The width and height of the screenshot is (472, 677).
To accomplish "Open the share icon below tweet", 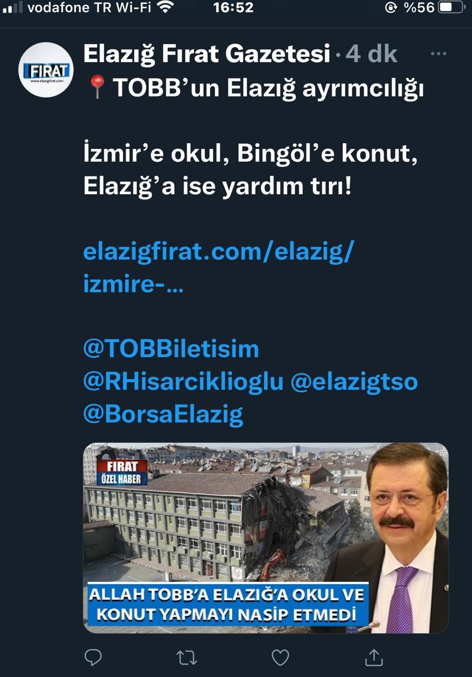I will [374, 657].
